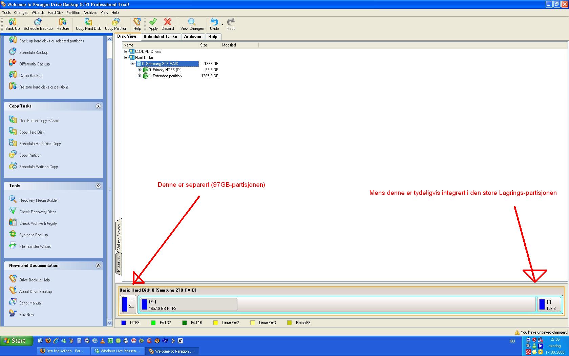This screenshot has width=569, height=356.
Task: Open Schedule Partition Copy task
Action: [38, 166]
